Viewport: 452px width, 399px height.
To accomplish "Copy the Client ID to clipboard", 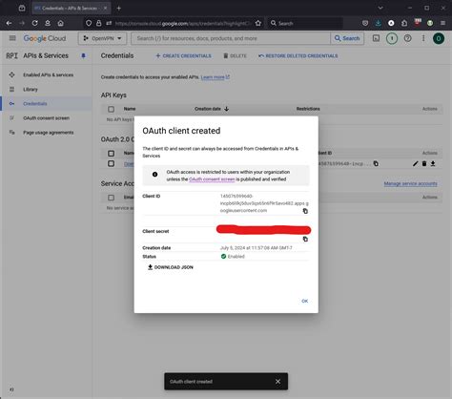I will pos(305,211).
